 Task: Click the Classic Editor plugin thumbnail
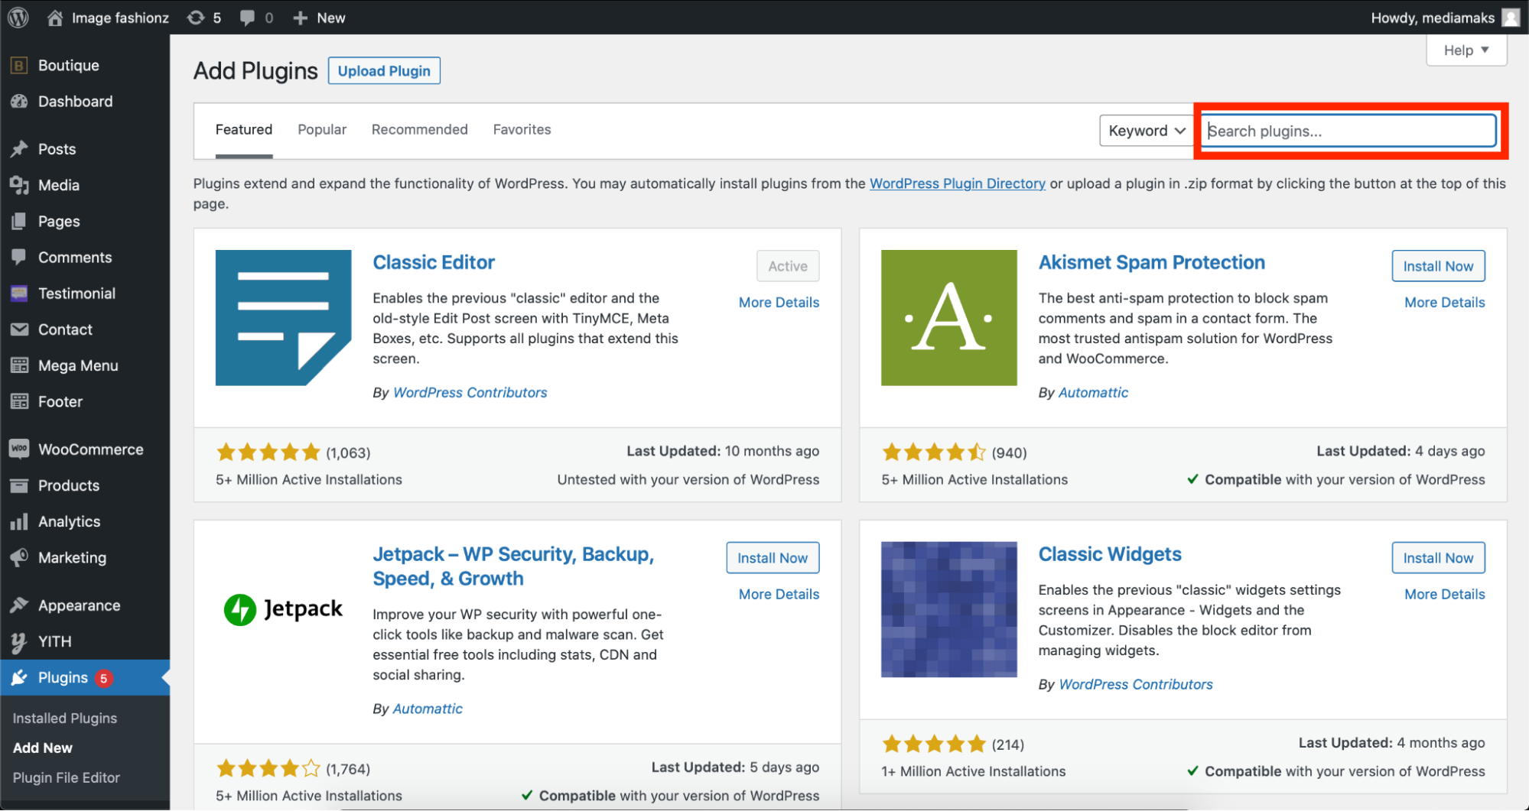pos(284,318)
